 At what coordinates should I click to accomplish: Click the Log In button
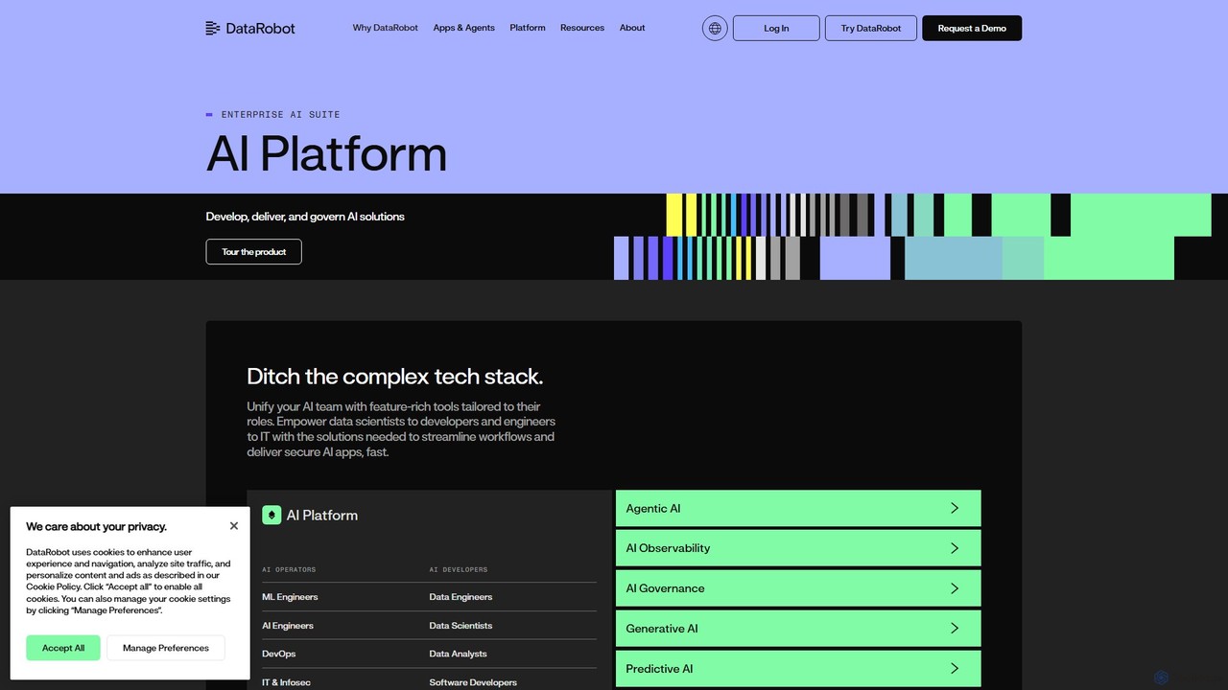(776, 28)
